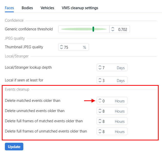Open the Bodies tab
The image size is (162, 156).
[27, 8]
